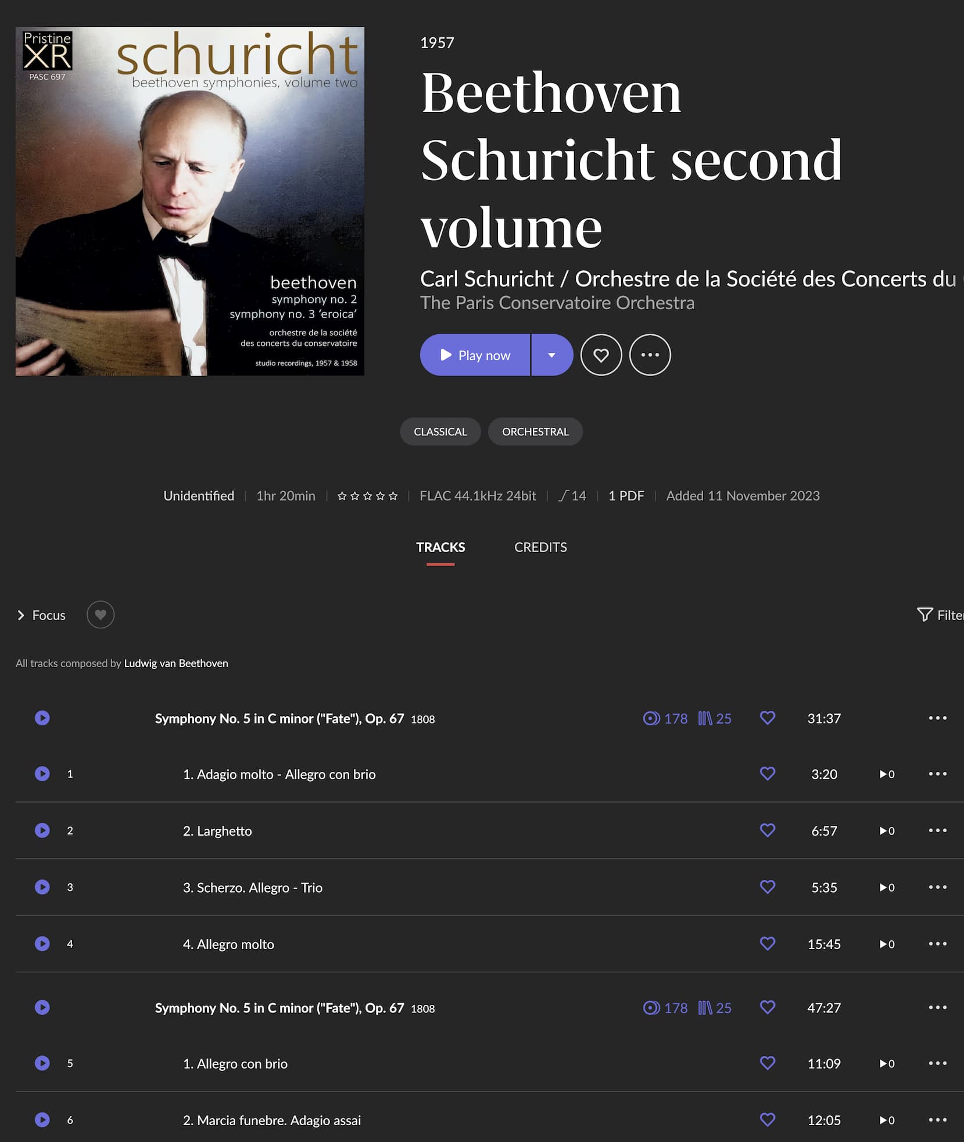Open the 1 PDF booklet
The height and width of the screenshot is (1142, 964).
tap(626, 496)
